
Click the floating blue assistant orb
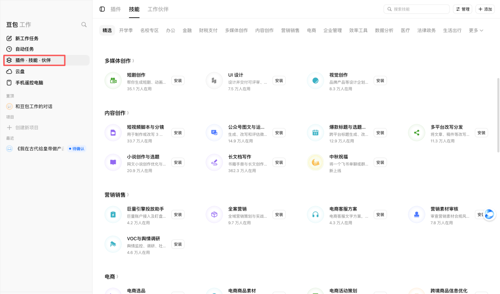click(x=489, y=214)
